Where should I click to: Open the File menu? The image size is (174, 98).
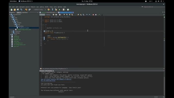tap(10, 7)
